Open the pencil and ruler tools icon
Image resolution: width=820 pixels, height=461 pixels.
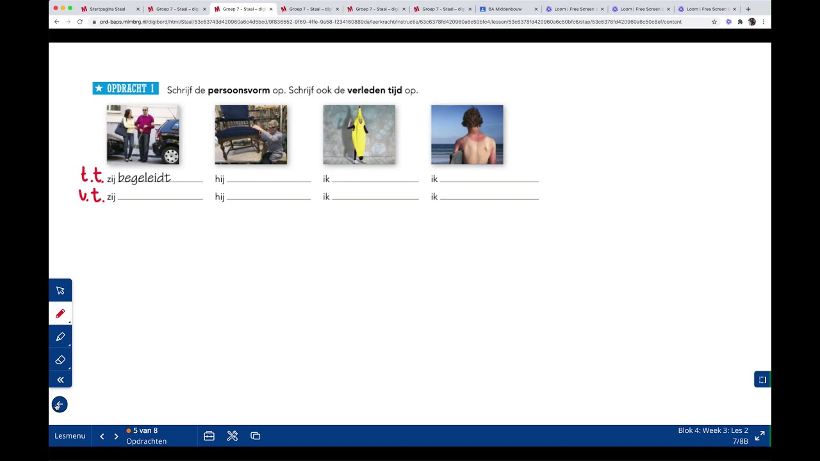coord(233,436)
